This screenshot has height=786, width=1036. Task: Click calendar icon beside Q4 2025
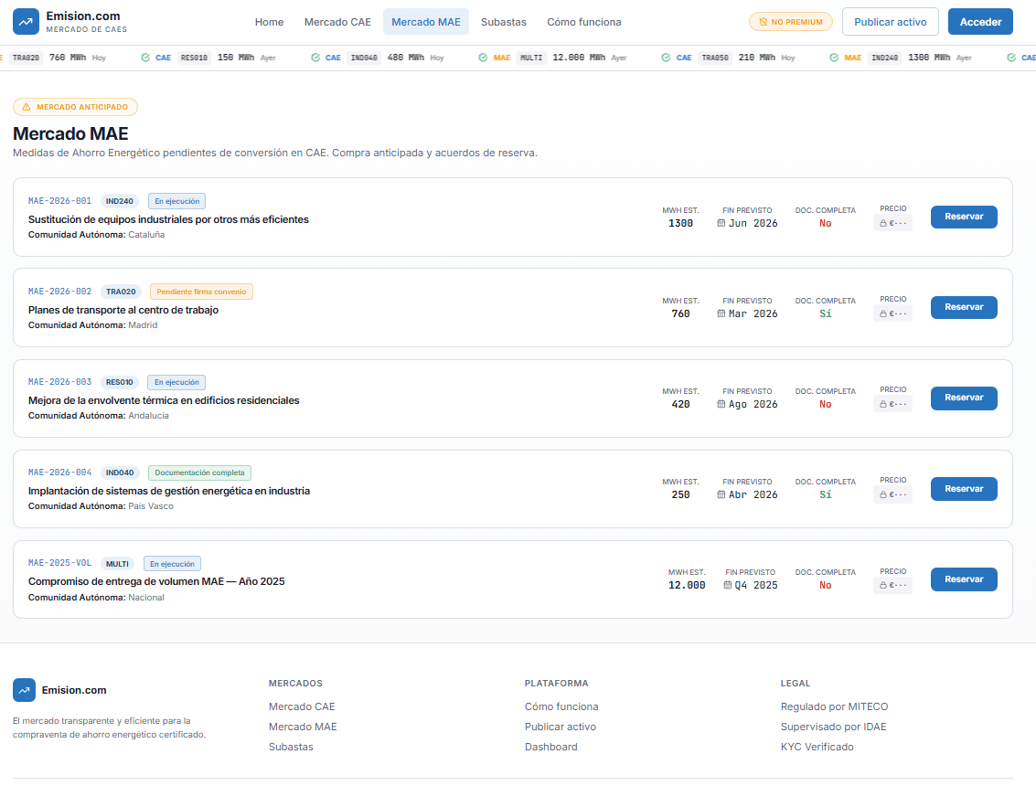728,585
